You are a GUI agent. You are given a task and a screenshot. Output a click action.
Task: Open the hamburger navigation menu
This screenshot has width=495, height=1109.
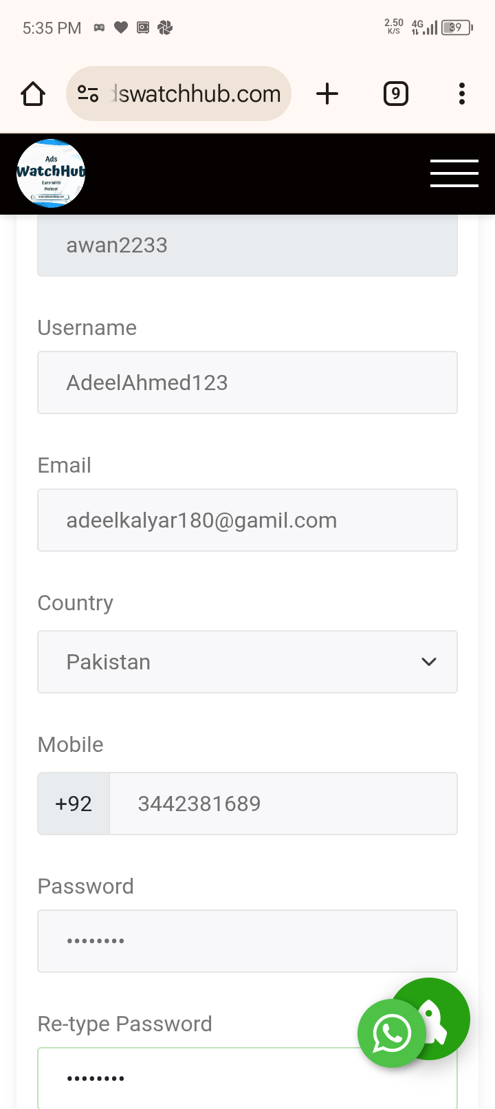(454, 173)
